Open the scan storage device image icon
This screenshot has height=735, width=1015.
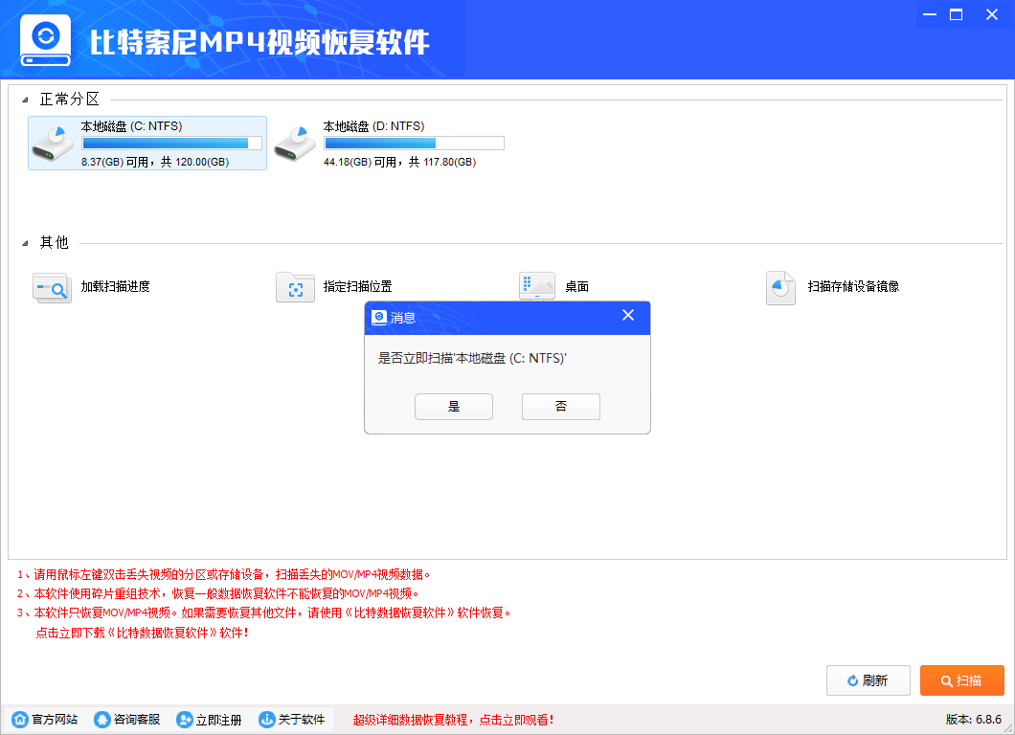coord(780,288)
